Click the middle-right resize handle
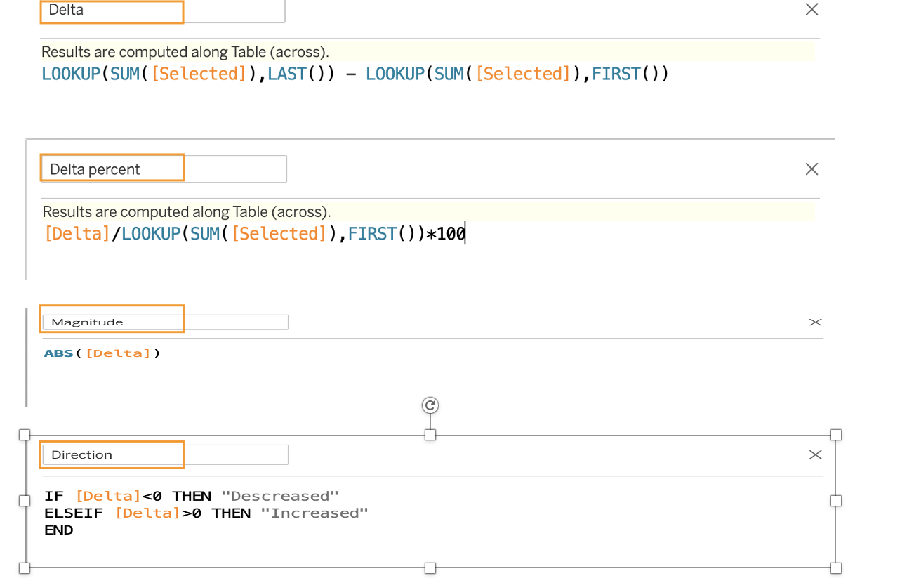This screenshot has height=583, width=921. pos(835,501)
